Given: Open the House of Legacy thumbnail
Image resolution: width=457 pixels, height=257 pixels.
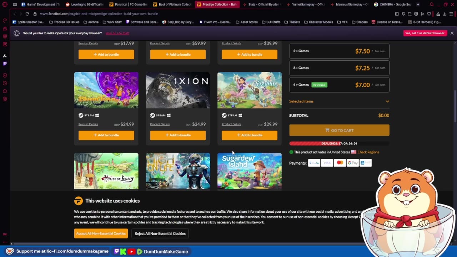Looking at the screenshot, I should pos(106,171).
